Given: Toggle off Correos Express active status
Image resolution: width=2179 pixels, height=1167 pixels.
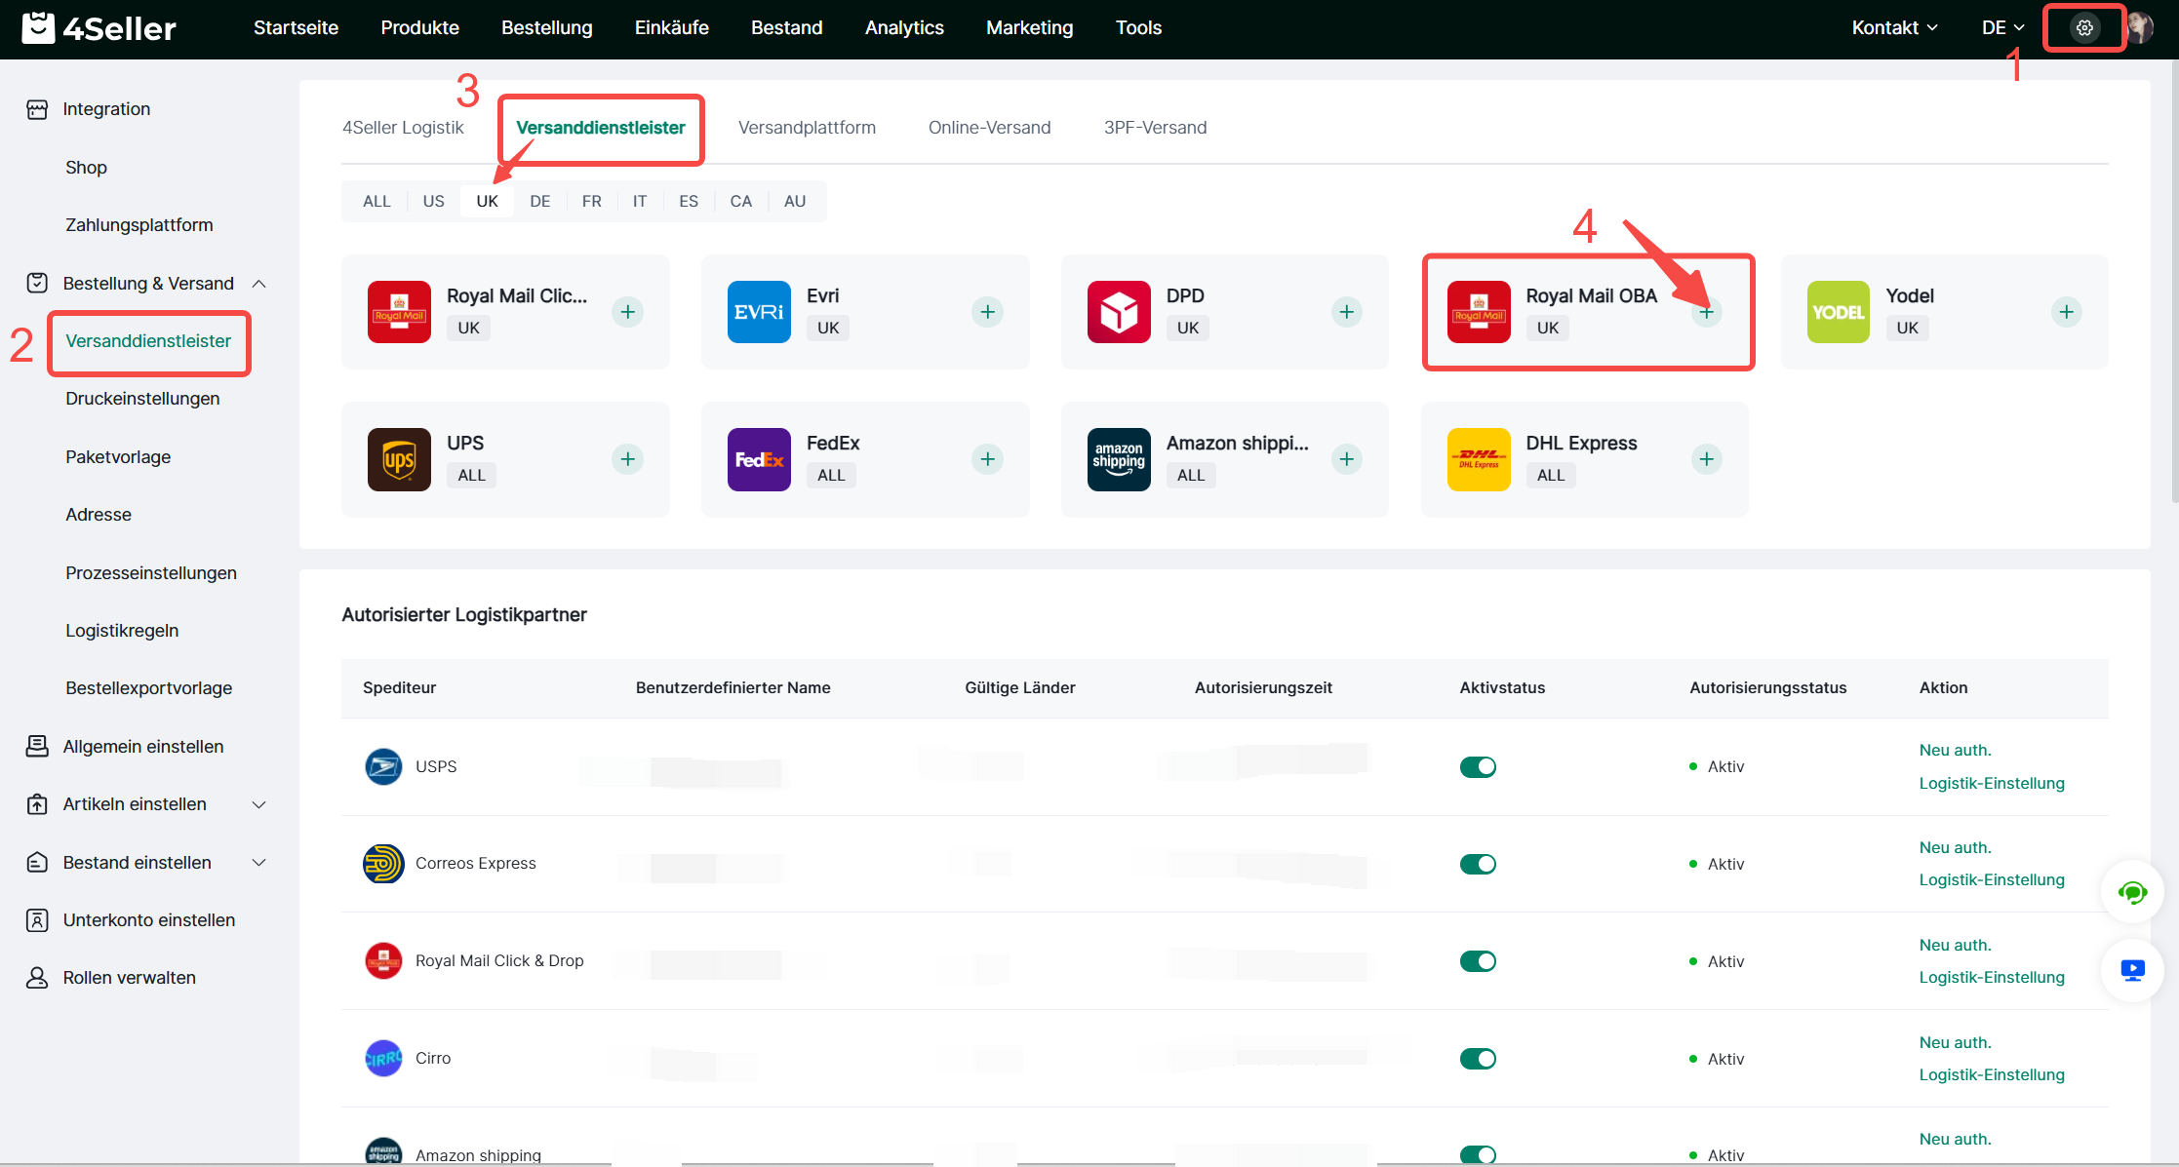Looking at the screenshot, I should click(1478, 864).
